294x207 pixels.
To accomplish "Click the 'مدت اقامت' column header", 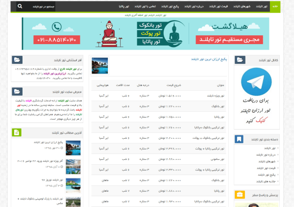I will [x=122, y=85].
